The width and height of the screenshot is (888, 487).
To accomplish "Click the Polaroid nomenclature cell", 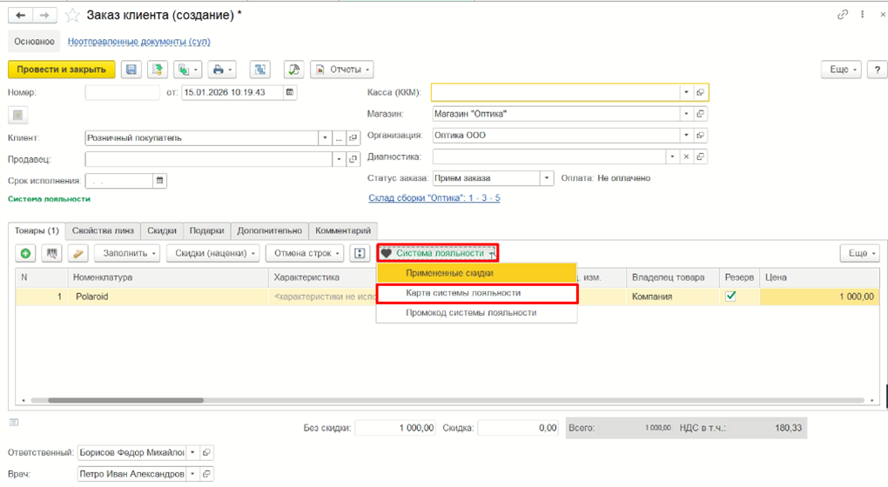I will tap(168, 297).
